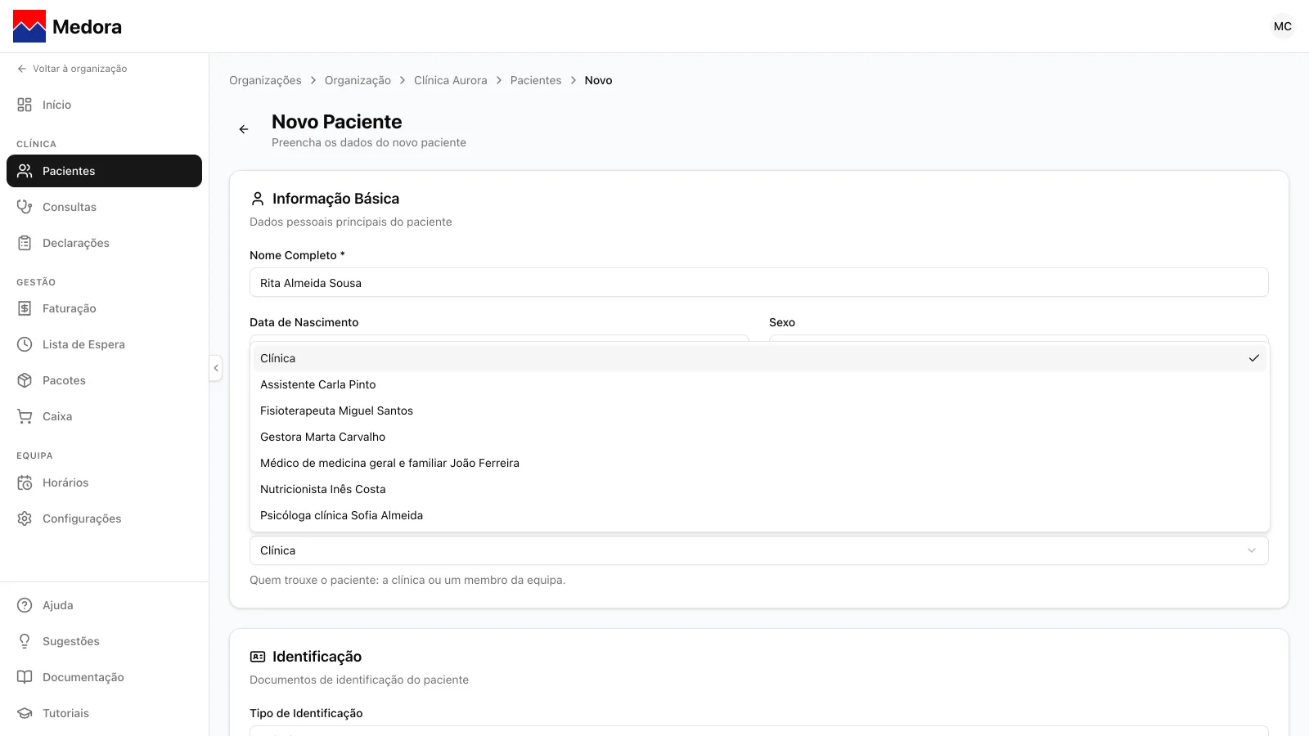Go back using arrow beside Novo Paciente
Image resolution: width=1309 pixels, height=736 pixels.
244,129
